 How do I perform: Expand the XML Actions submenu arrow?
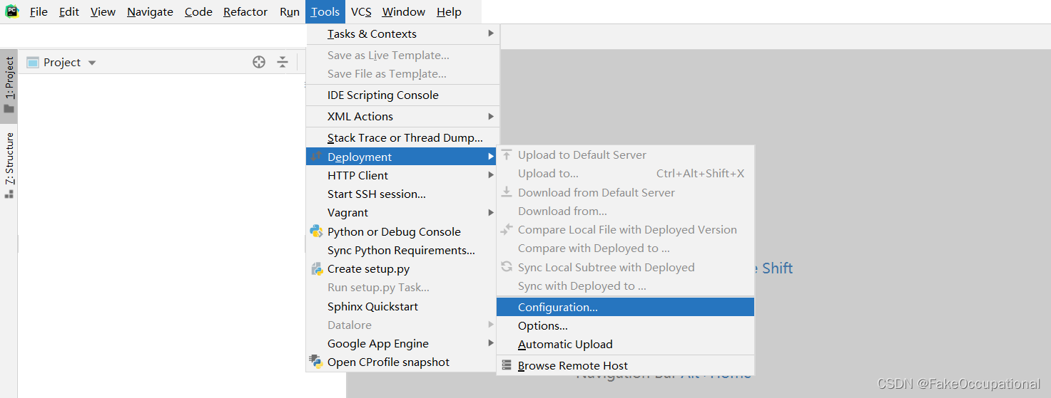(491, 116)
